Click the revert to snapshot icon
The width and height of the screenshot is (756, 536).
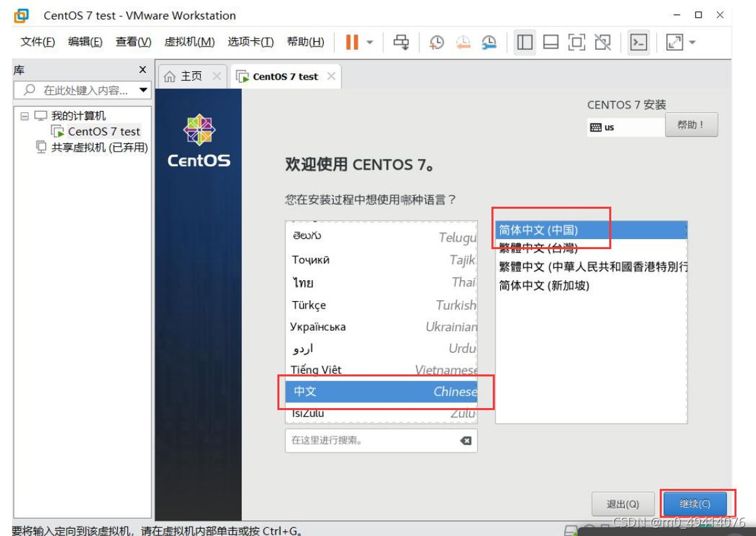tap(463, 42)
